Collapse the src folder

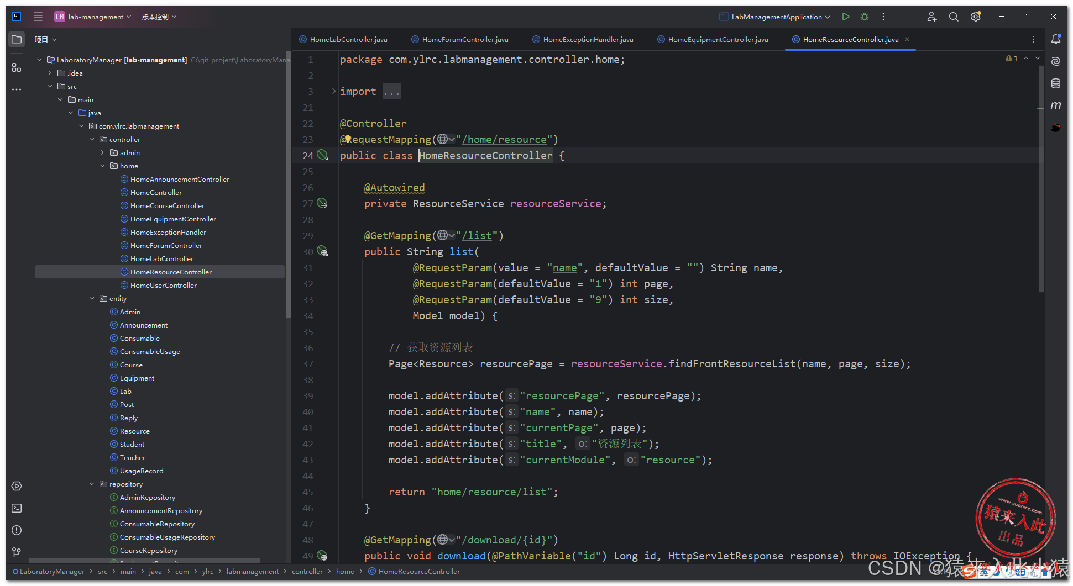tap(50, 86)
